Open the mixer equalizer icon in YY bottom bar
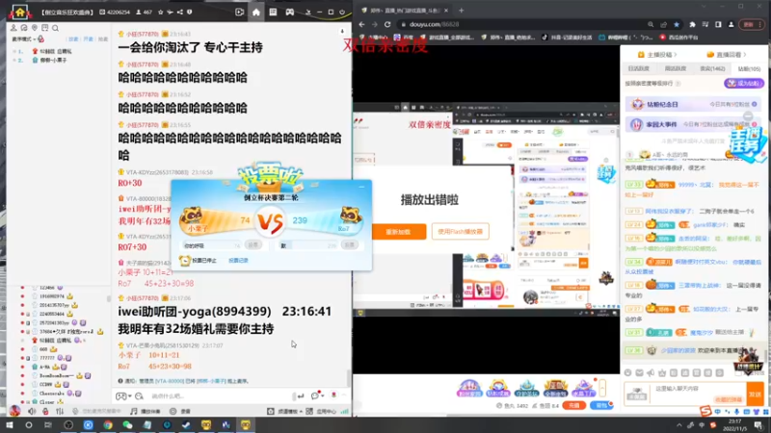 (60, 412)
